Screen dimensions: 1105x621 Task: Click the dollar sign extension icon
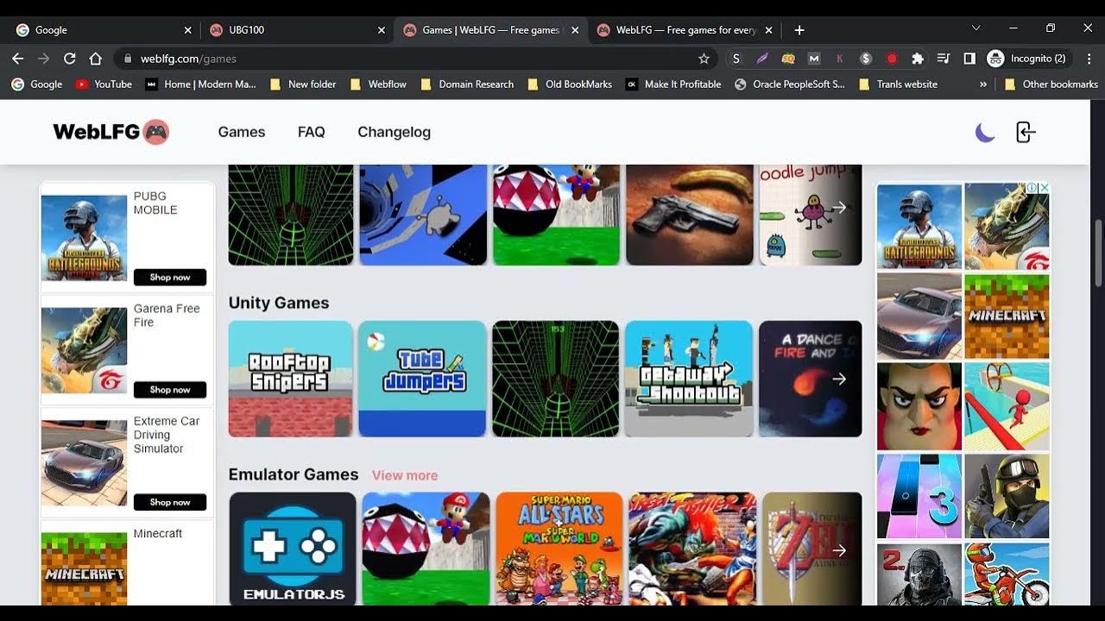click(x=866, y=59)
